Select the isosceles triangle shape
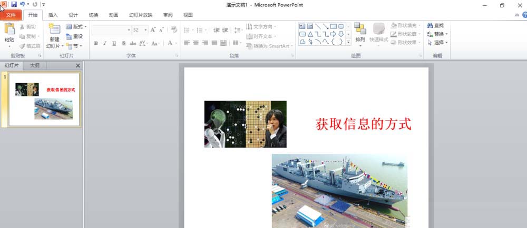 [310, 34]
